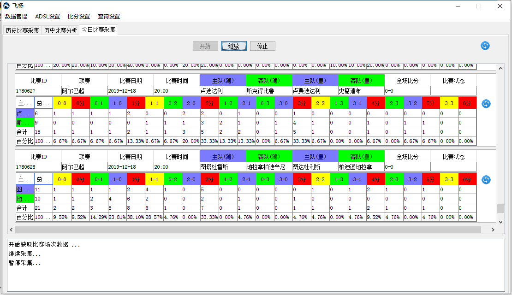
Task: Open the 查询设置 menu
Action: point(109,17)
